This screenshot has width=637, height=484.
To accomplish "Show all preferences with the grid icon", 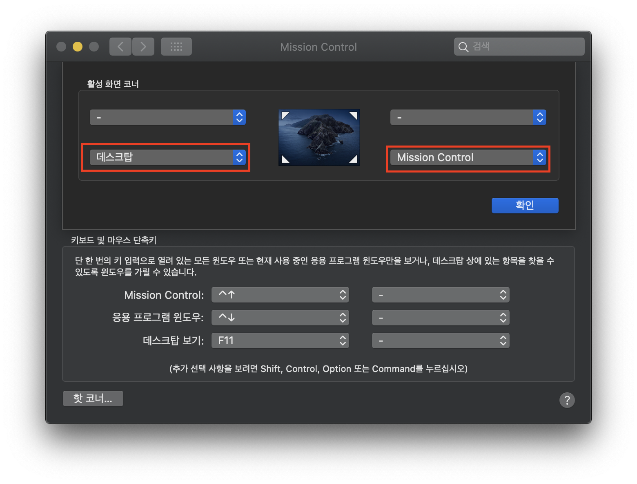I will [176, 47].
